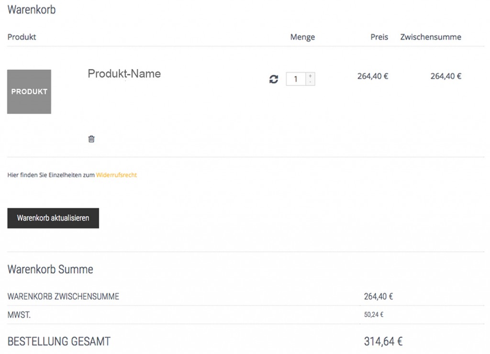Decrease quantity with the minus stepper
Image resolution: width=490 pixels, height=354 pixels.
pos(310,82)
